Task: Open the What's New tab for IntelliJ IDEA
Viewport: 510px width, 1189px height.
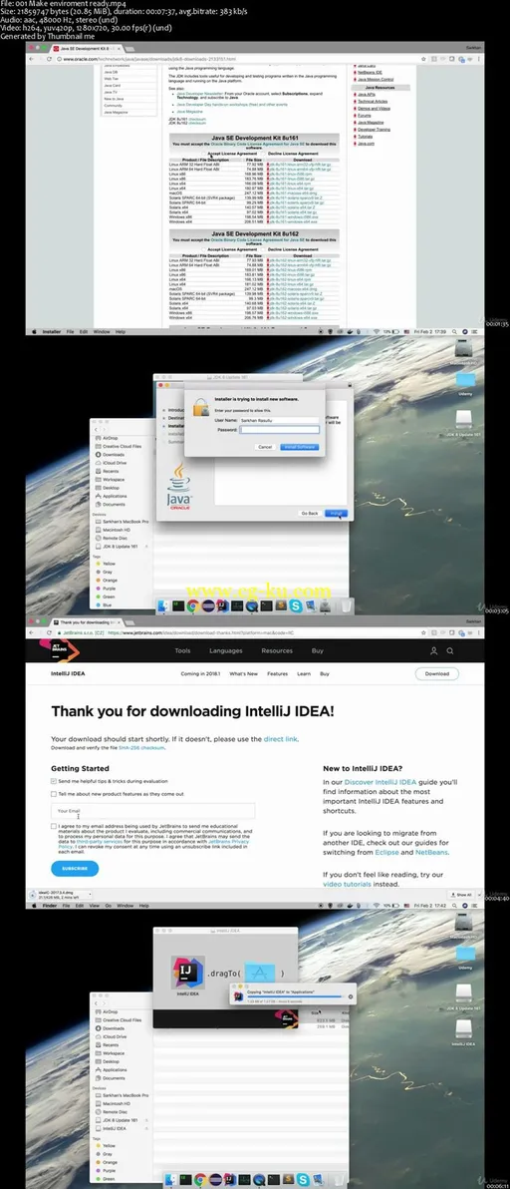Action: pos(244,673)
